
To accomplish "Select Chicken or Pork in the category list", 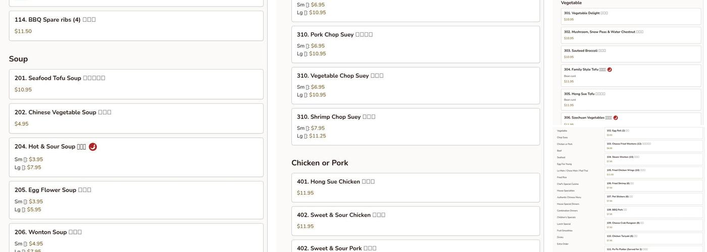I will [x=565, y=144].
